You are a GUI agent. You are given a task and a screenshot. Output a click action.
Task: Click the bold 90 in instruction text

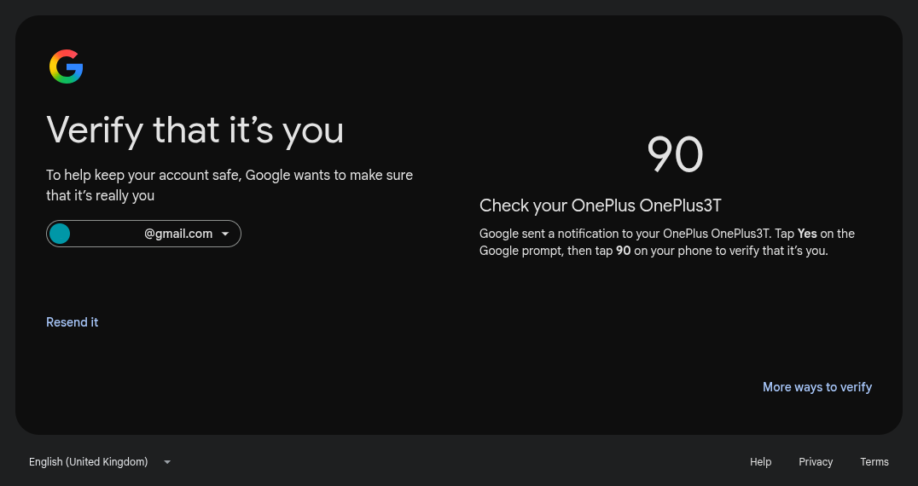point(624,251)
